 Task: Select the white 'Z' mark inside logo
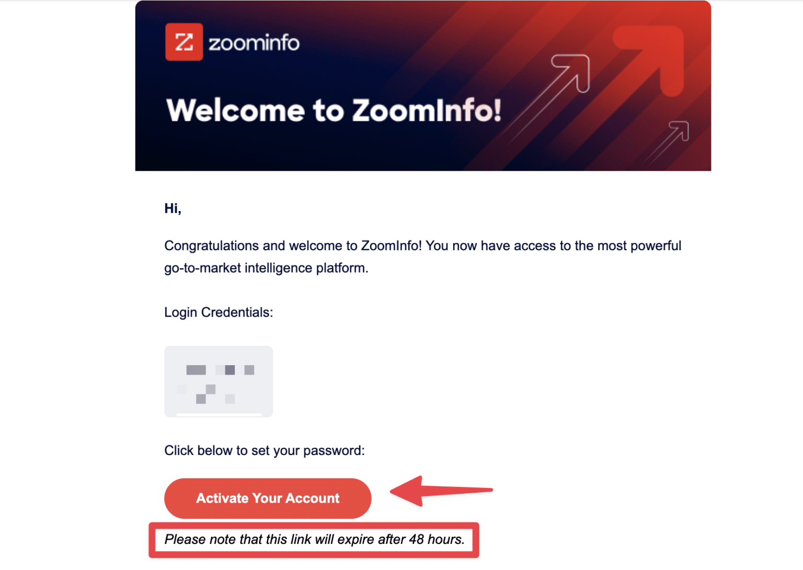(184, 42)
